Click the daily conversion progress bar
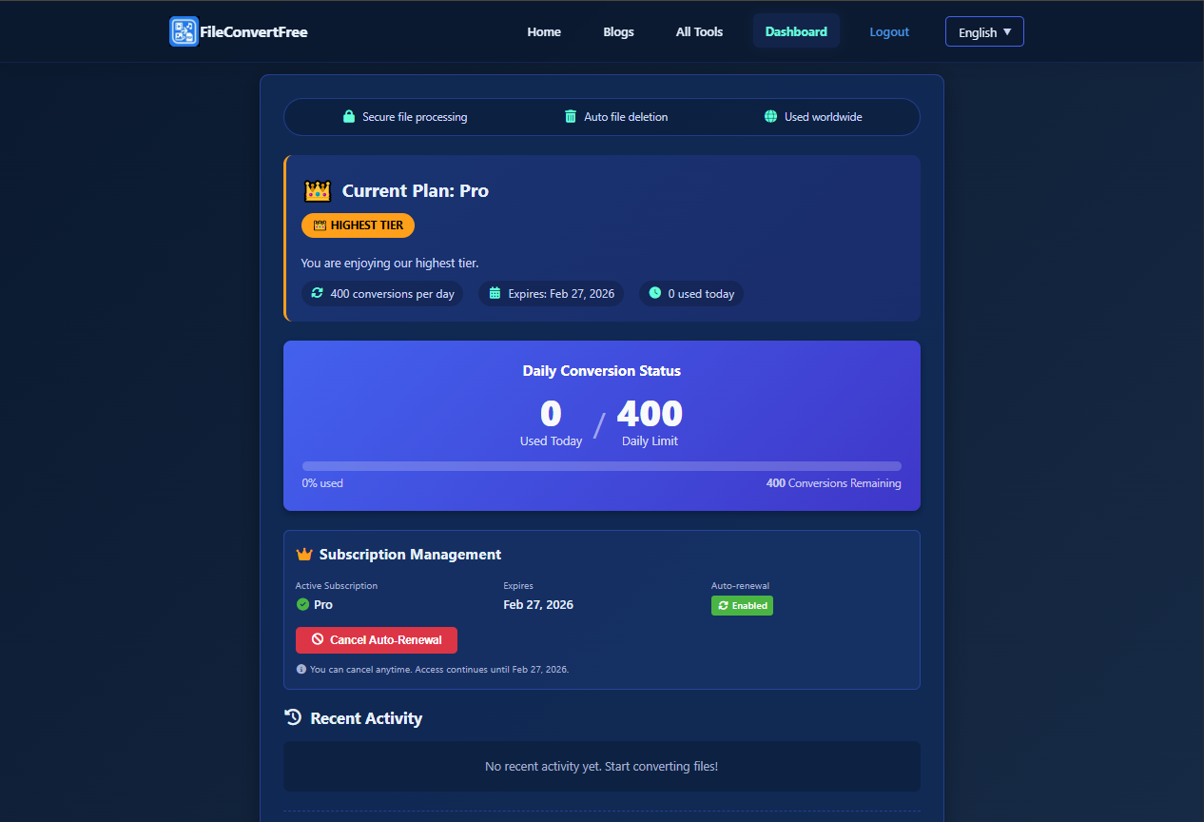1204x822 pixels. click(601, 466)
